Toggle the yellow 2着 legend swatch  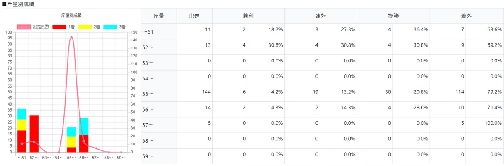point(85,26)
